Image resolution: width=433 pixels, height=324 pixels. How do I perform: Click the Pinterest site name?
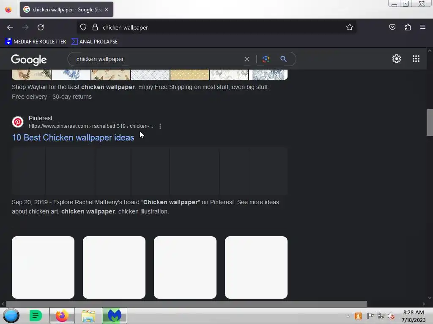point(41,118)
